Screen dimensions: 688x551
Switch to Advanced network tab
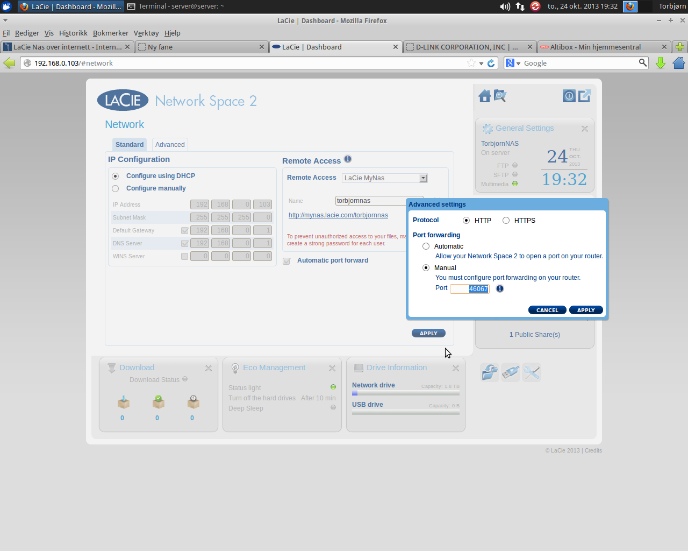170,145
